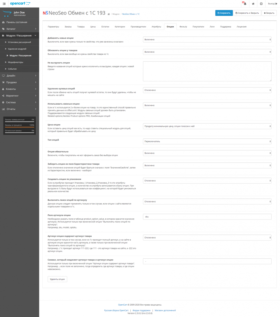Open Опция обязательна dropdown

[207, 153]
